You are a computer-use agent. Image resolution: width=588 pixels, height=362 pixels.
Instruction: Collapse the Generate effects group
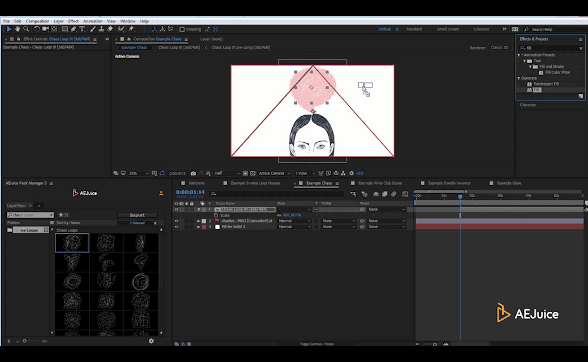coord(519,78)
